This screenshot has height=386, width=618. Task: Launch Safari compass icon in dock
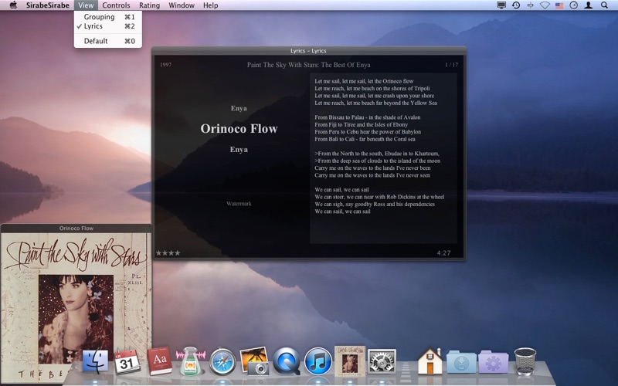click(222, 362)
